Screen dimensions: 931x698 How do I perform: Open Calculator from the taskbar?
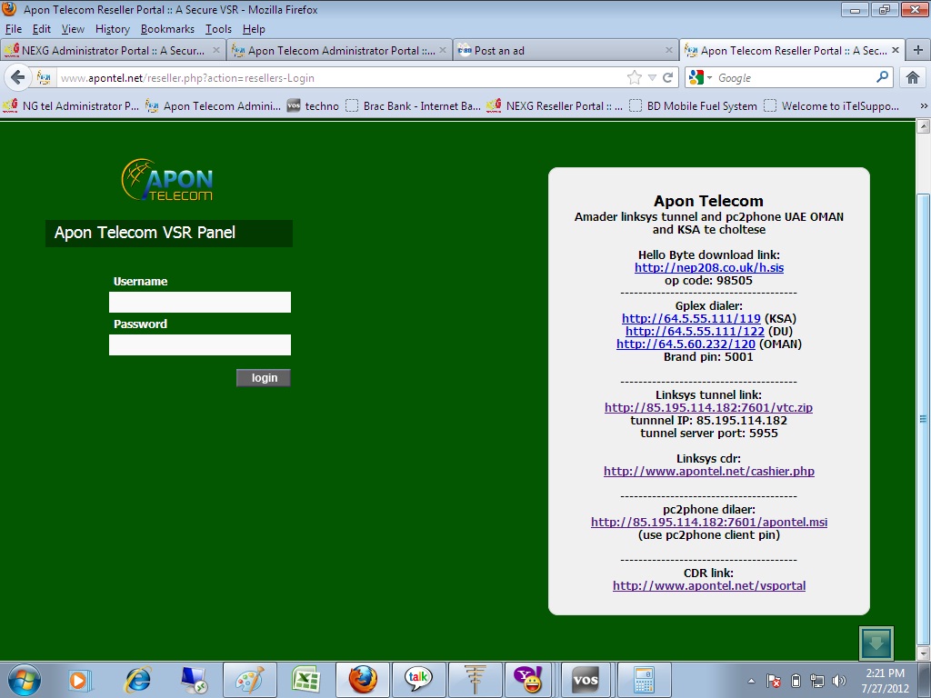[644, 680]
